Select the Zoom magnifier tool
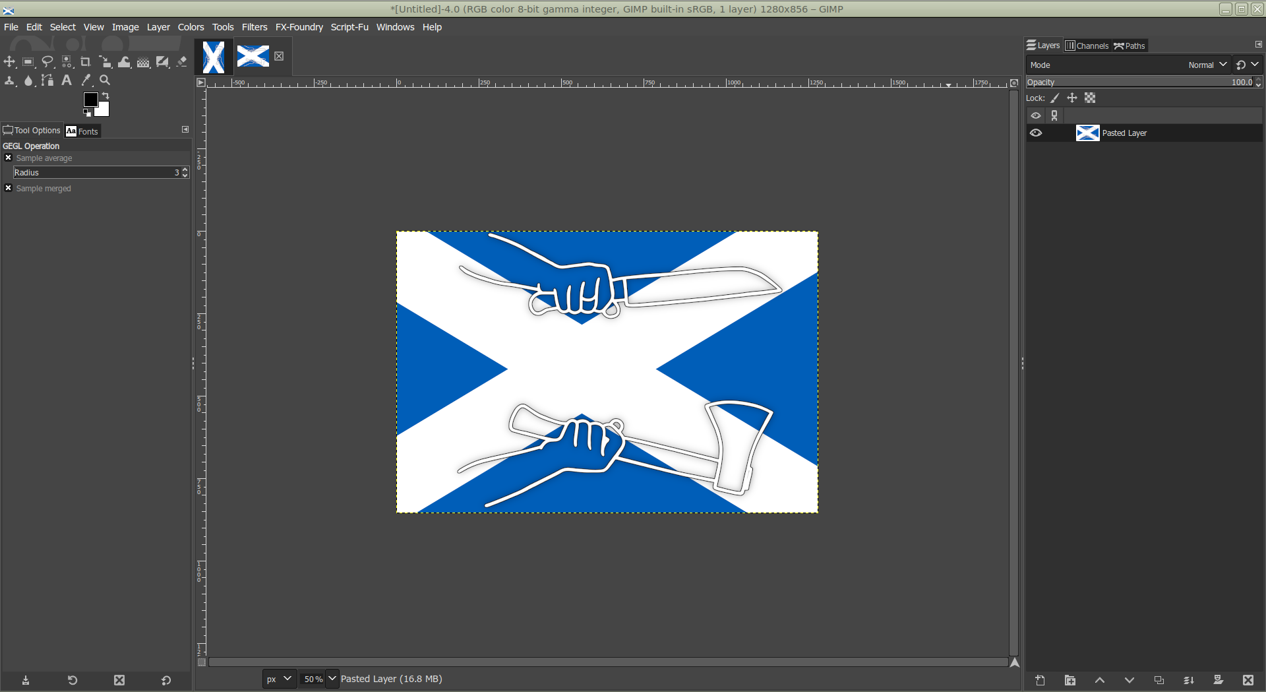This screenshot has height=692, width=1266. 105,80
